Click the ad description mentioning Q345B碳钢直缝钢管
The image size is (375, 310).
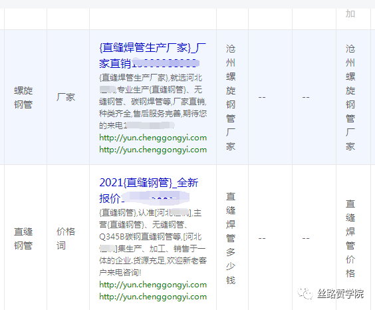[153, 243]
